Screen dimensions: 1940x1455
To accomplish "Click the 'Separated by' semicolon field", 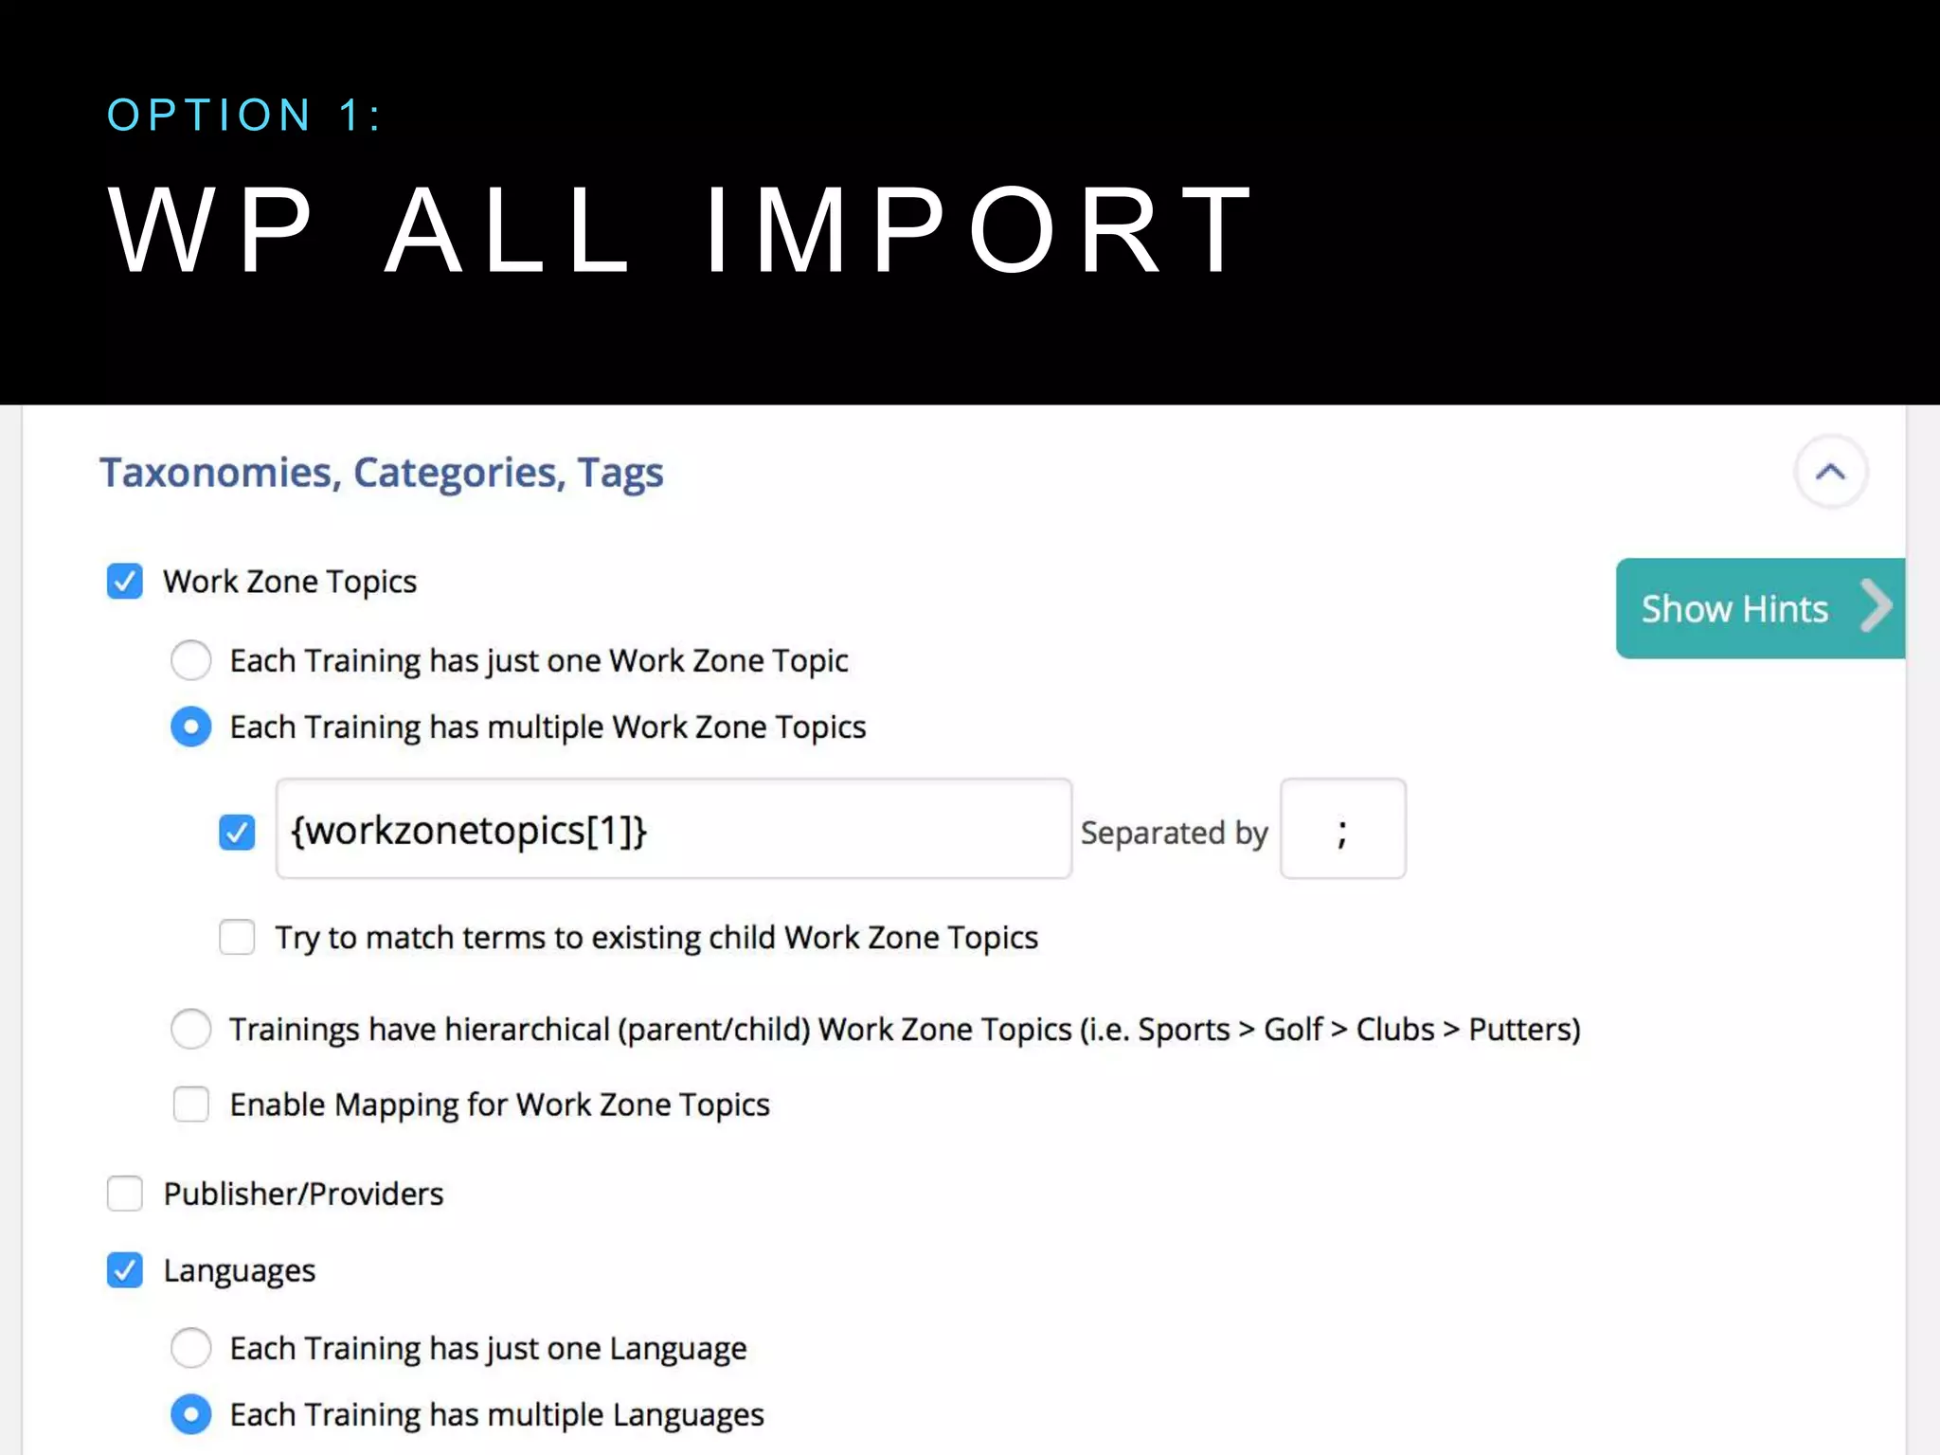I will tap(1341, 830).
